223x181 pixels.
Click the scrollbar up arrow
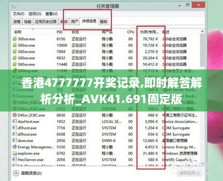point(202,32)
